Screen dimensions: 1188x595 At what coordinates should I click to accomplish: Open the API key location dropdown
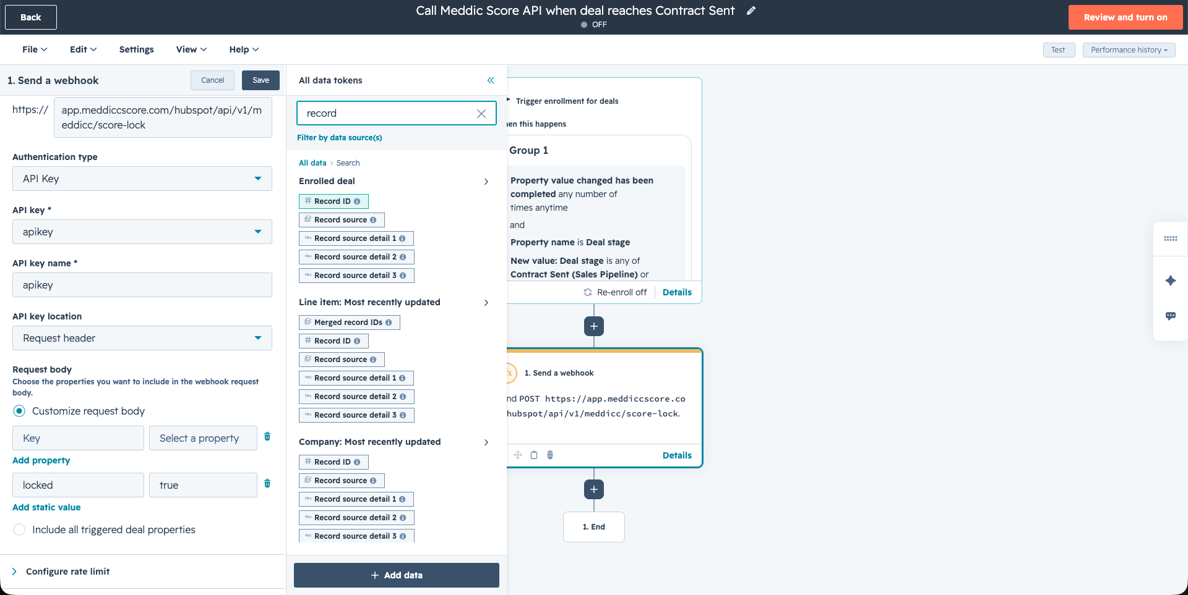coord(142,338)
